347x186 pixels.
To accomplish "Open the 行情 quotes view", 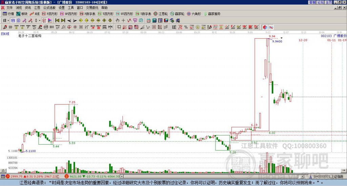I will [8, 14].
